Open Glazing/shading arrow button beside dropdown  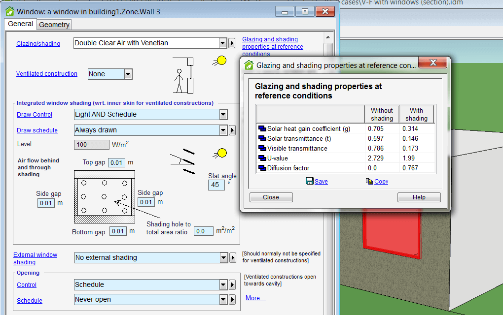(x=232, y=43)
